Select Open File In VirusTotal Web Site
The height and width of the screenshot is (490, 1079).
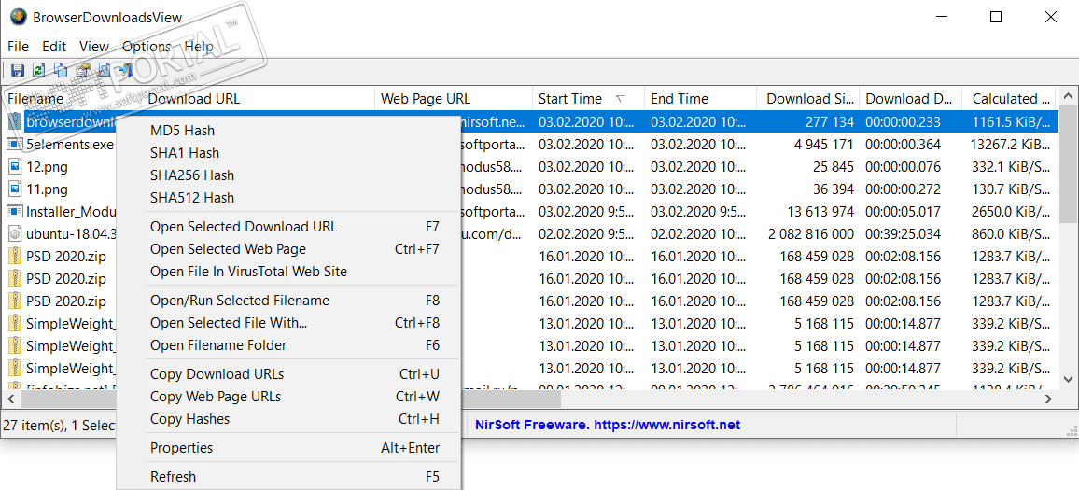pos(248,272)
